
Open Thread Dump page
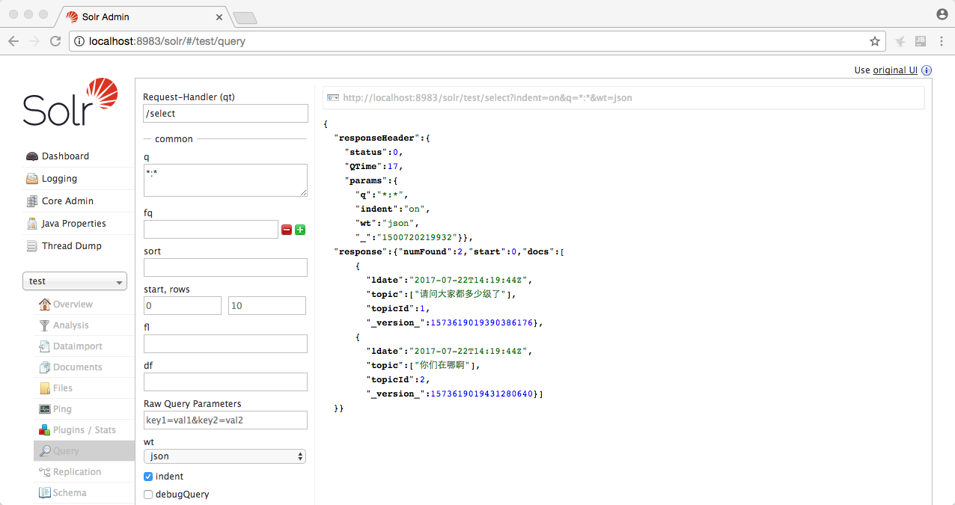[72, 246]
